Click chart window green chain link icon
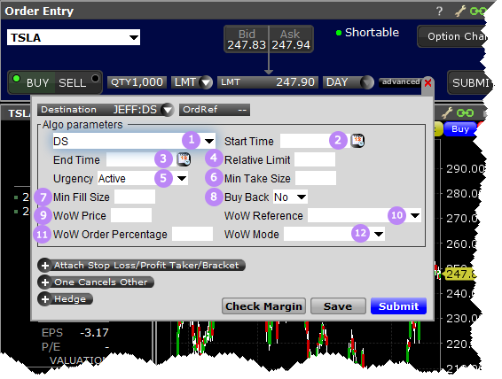The width and height of the screenshot is (502, 379). pyautogui.click(x=465, y=112)
